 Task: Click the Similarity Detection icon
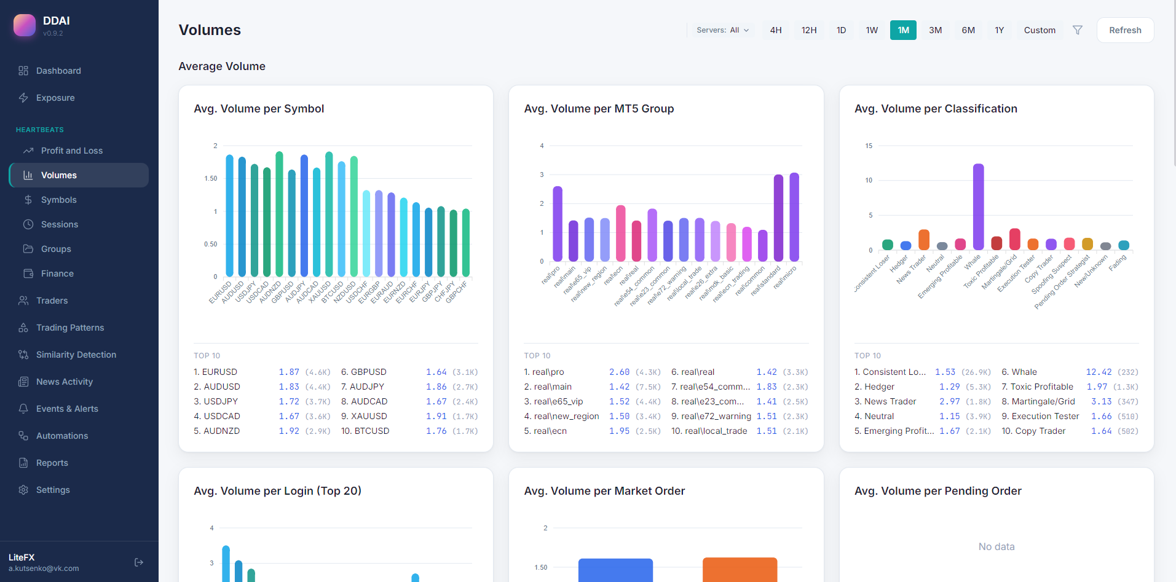[x=23, y=355]
